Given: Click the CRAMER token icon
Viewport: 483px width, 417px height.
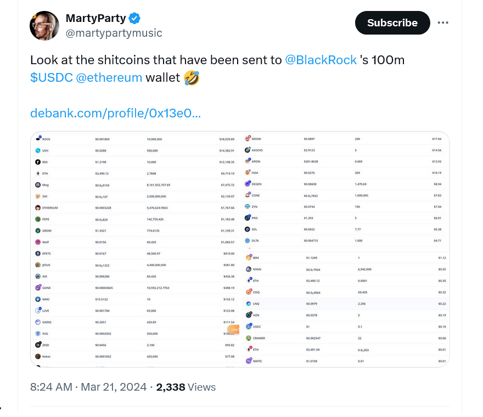Looking at the screenshot, I should [x=249, y=338].
